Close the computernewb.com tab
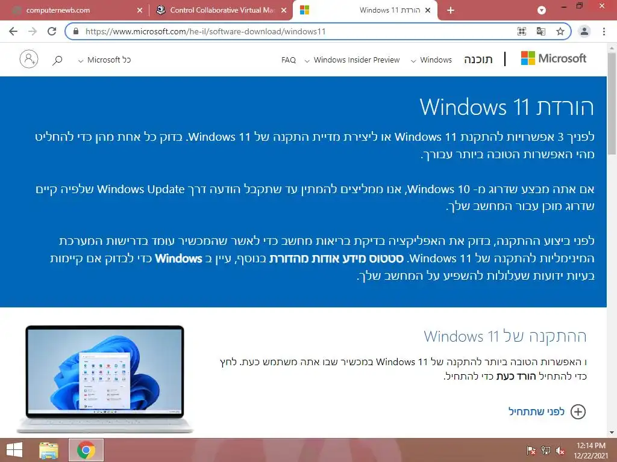This screenshot has width=617, height=462. [x=140, y=11]
